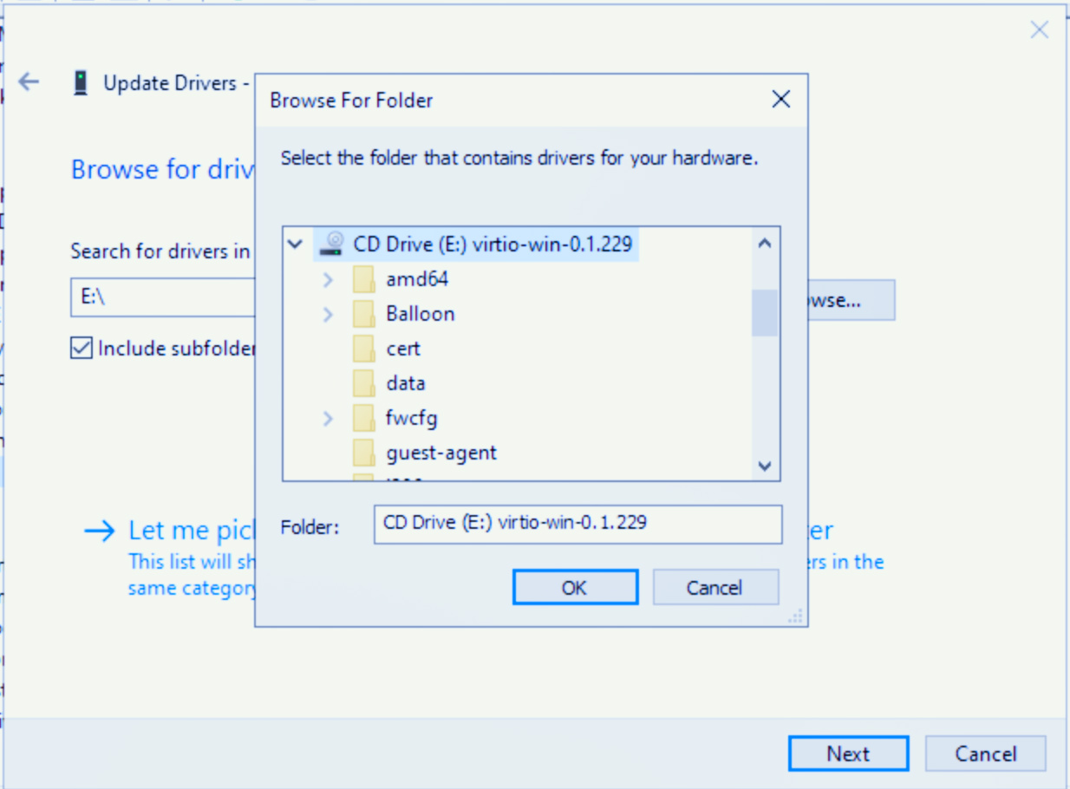Go back using the back arrow
Viewport: 1070px width, 789px height.
29,82
